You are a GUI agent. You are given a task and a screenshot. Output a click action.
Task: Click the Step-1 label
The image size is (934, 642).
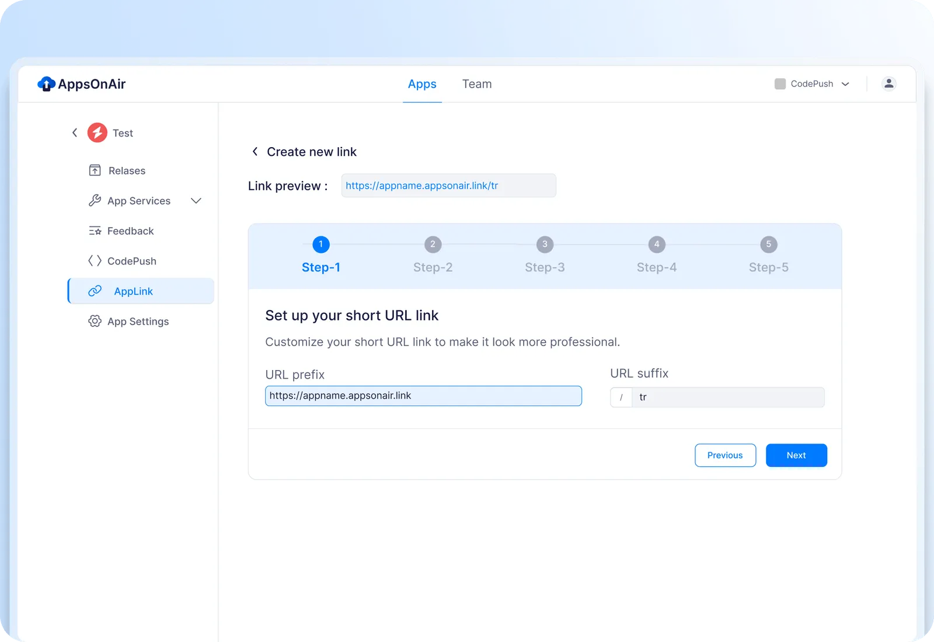pos(320,267)
